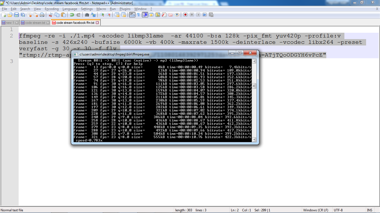Close the 'new 1' tab
380x213 pixels.
click(x=17, y=23)
